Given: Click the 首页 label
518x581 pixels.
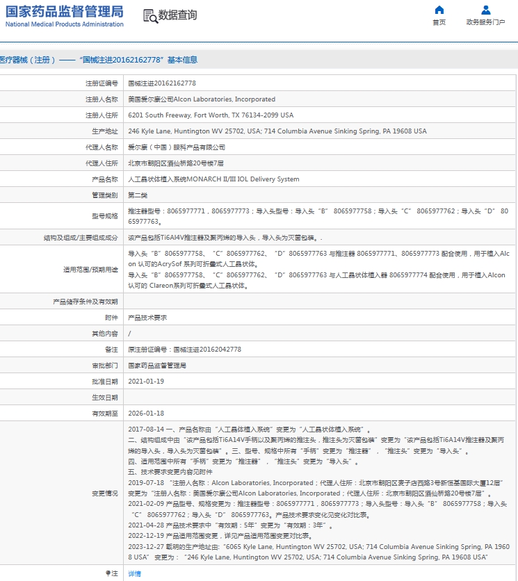Looking at the screenshot, I should (x=439, y=22).
